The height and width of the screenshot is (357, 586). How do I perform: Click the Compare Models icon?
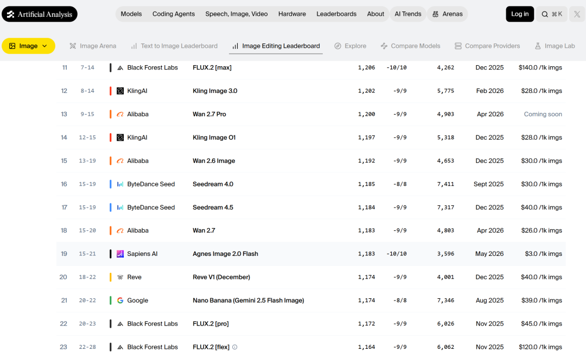click(x=384, y=46)
